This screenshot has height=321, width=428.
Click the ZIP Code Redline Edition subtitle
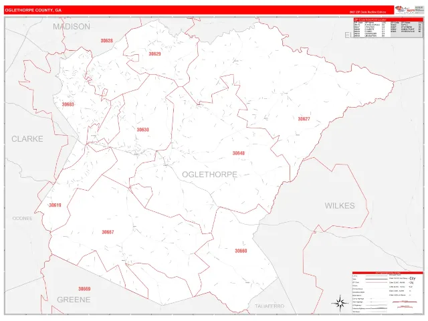(x=368, y=12)
